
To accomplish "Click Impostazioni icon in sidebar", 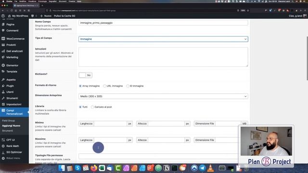I will point(3,104).
